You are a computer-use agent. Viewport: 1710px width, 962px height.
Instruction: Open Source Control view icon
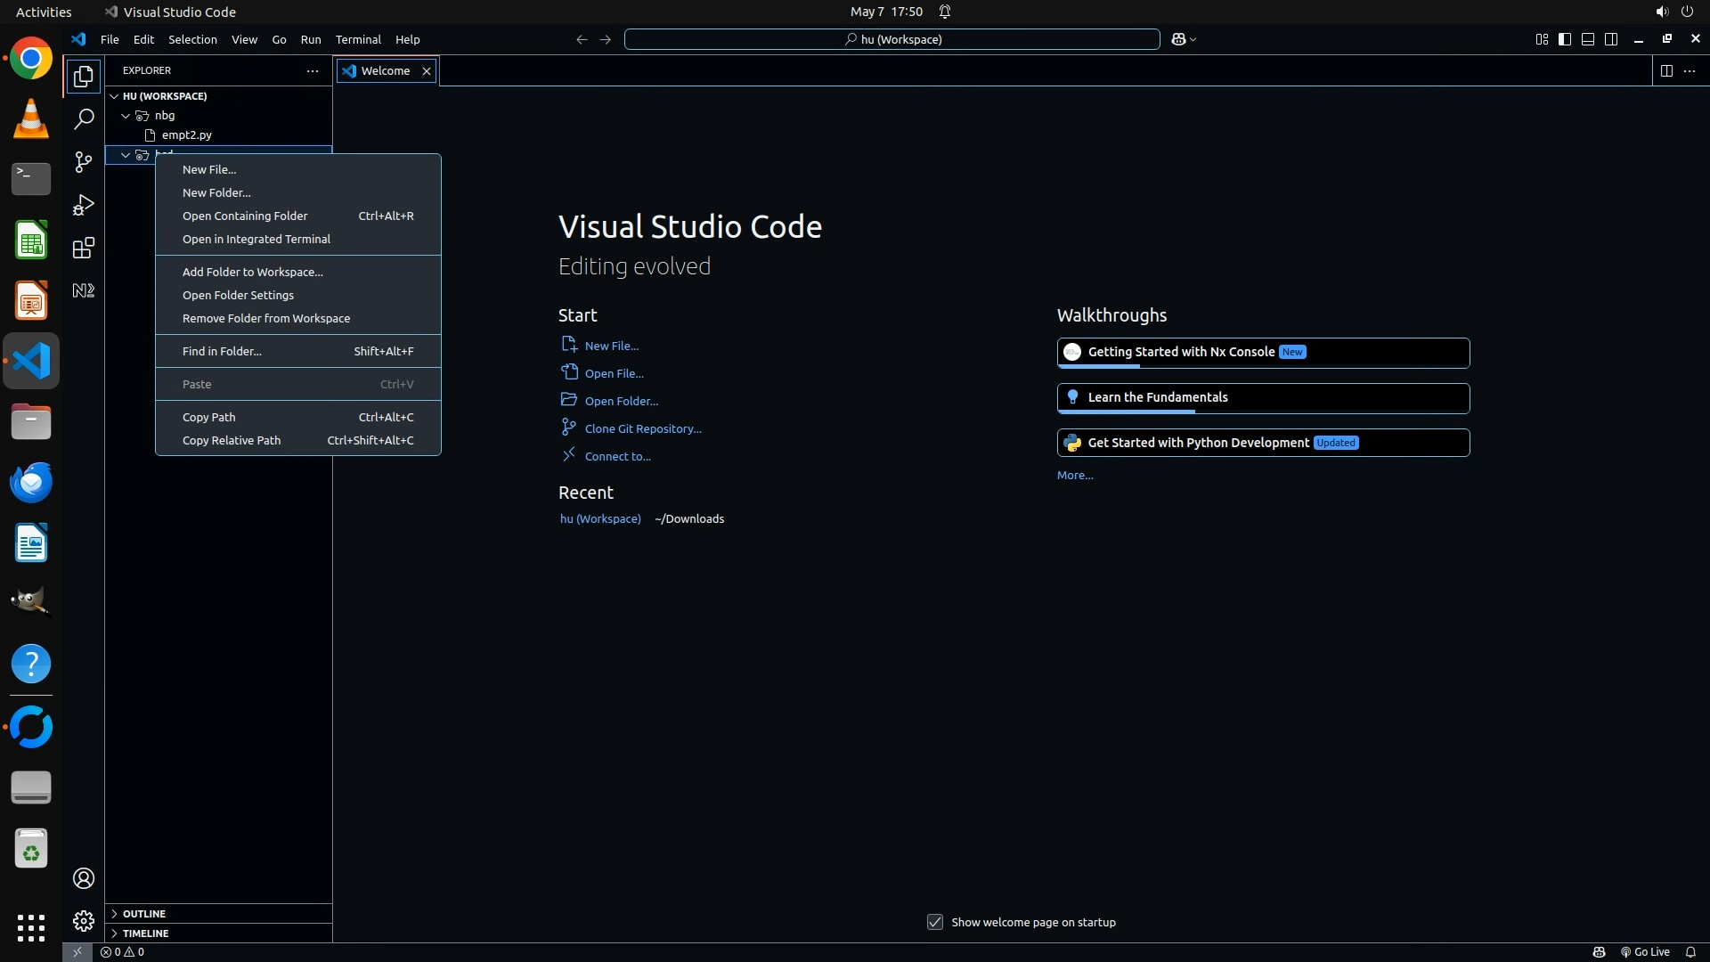(x=84, y=162)
